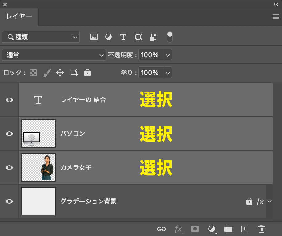Add a layer mask

[x=195, y=229]
